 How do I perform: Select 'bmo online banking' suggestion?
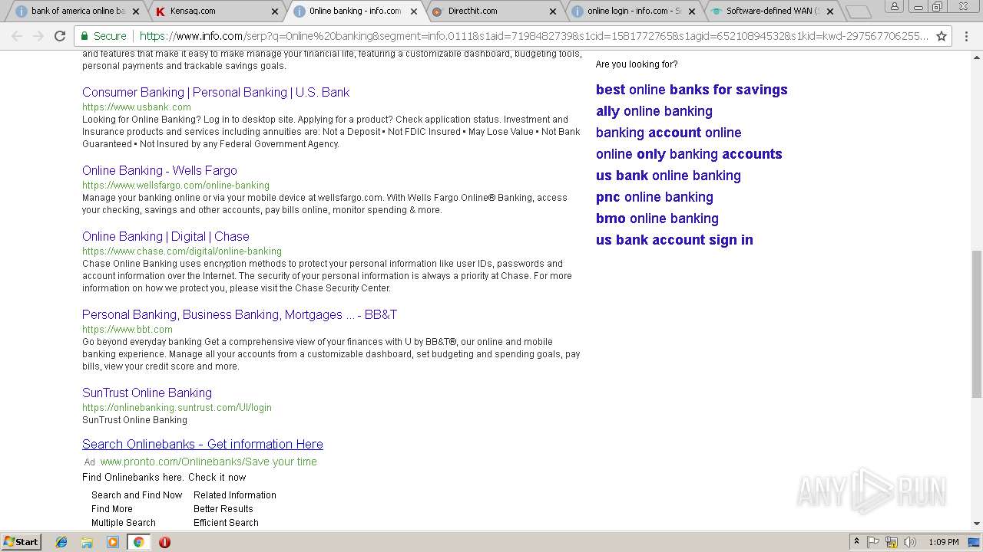[657, 219]
